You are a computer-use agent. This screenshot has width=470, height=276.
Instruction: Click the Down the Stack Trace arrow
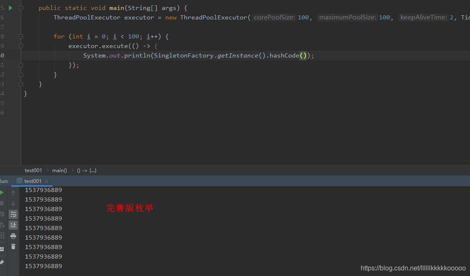pyautogui.click(x=13, y=204)
